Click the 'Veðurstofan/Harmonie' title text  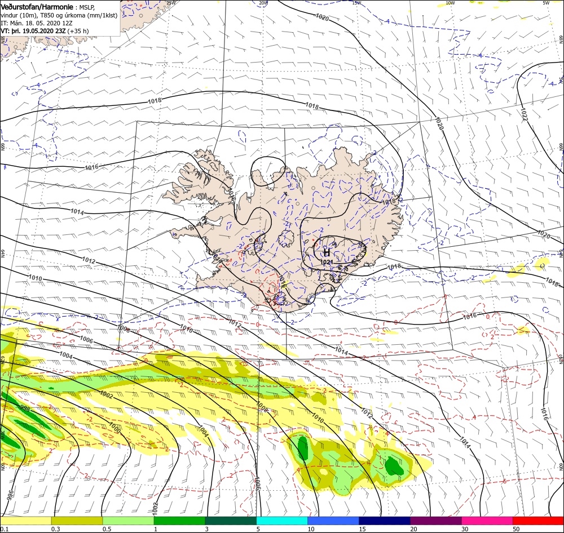(x=38, y=7)
